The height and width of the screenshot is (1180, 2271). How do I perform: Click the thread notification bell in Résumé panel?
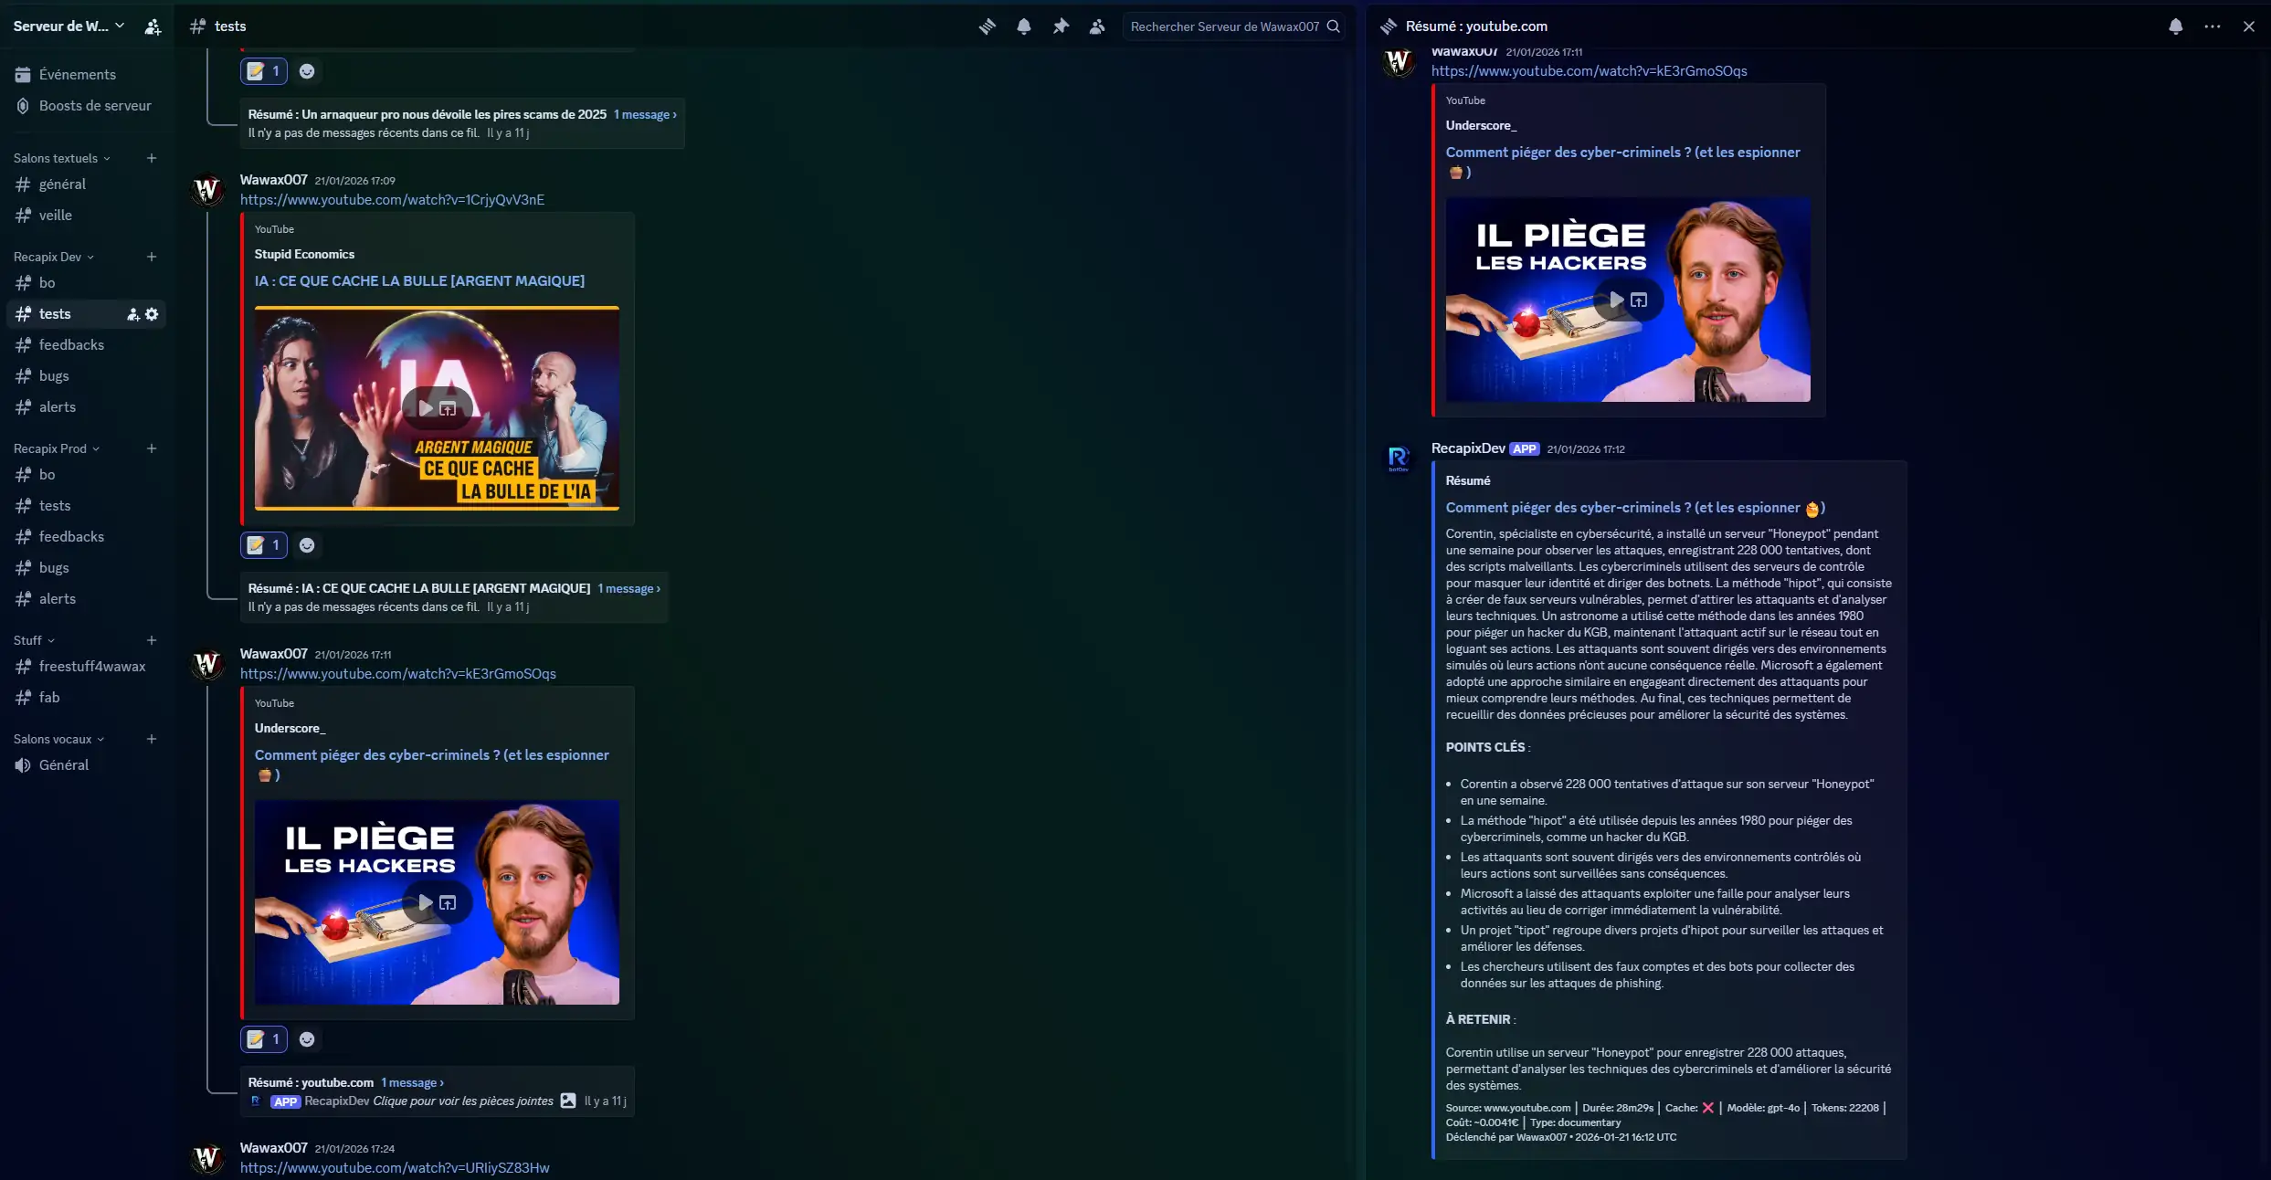(2175, 26)
